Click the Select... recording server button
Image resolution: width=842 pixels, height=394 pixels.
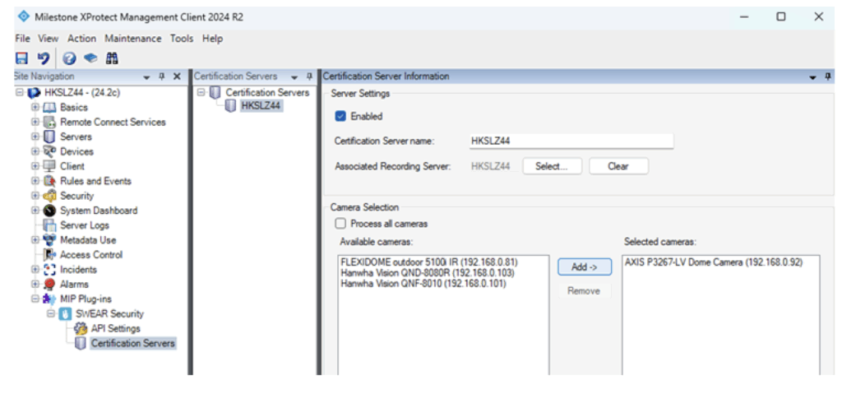[x=551, y=166]
